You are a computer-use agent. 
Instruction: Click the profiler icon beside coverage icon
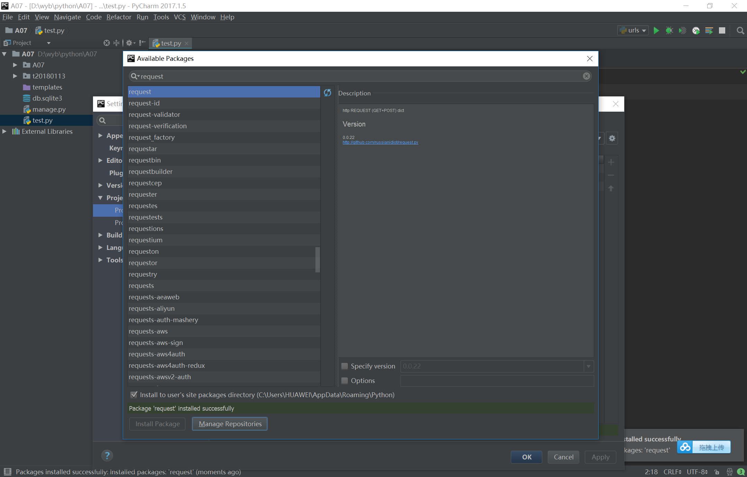(x=696, y=30)
